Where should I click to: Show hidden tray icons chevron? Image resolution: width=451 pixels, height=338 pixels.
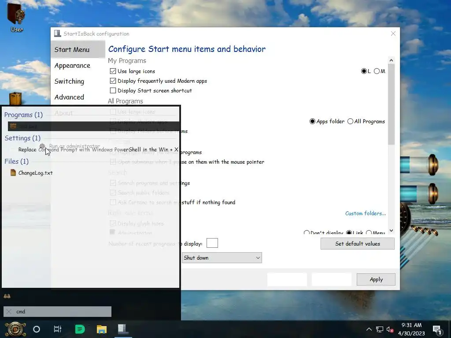(369, 329)
